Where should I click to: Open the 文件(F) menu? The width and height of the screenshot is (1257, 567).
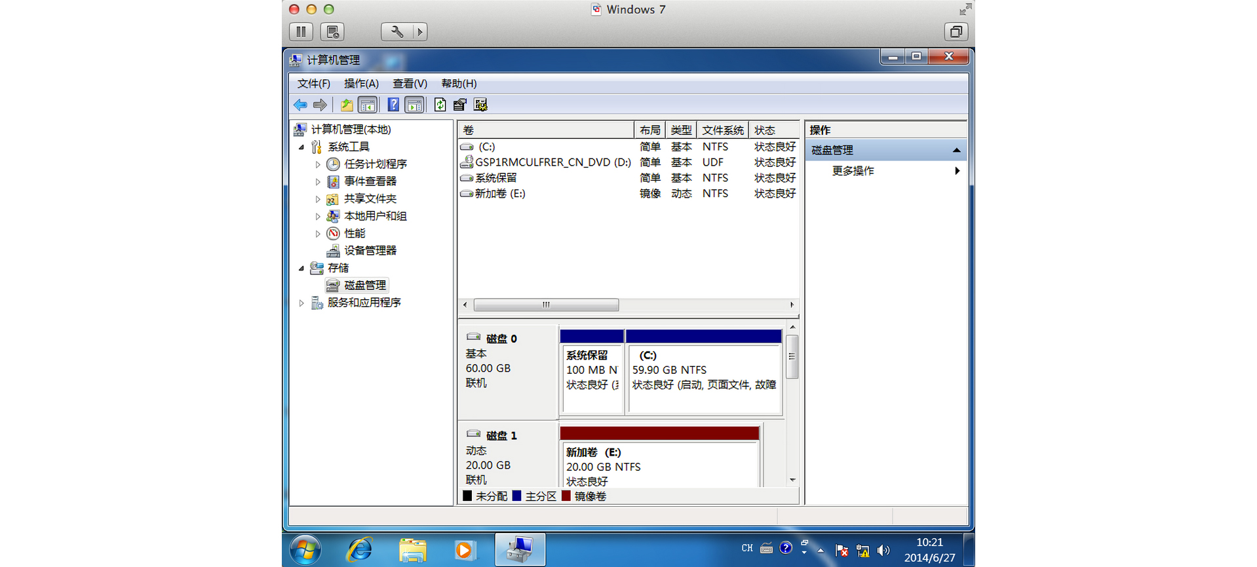(x=314, y=84)
